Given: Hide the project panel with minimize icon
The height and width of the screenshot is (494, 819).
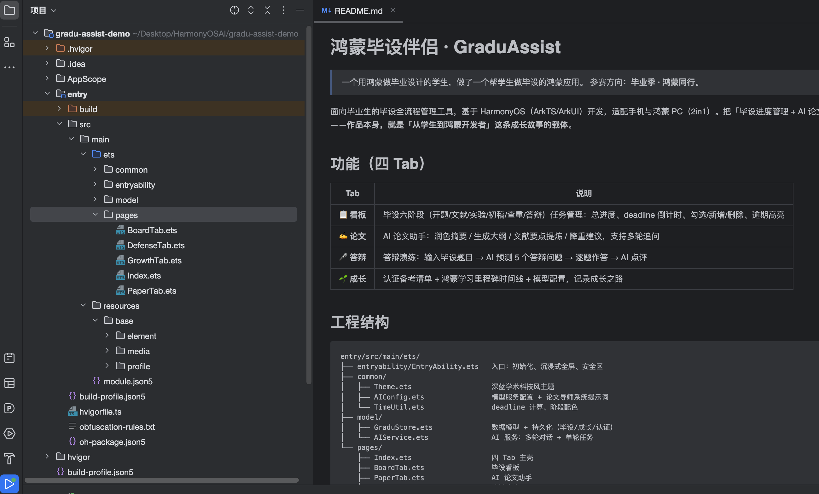Looking at the screenshot, I should (x=300, y=10).
